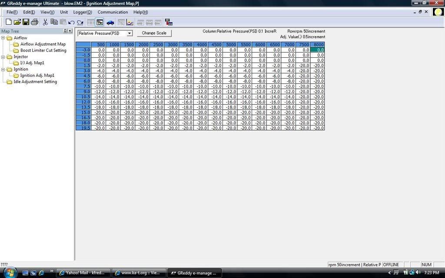Select Ignition Adj. Map1 in tree
The height and width of the screenshot is (278, 445).
click(37, 76)
